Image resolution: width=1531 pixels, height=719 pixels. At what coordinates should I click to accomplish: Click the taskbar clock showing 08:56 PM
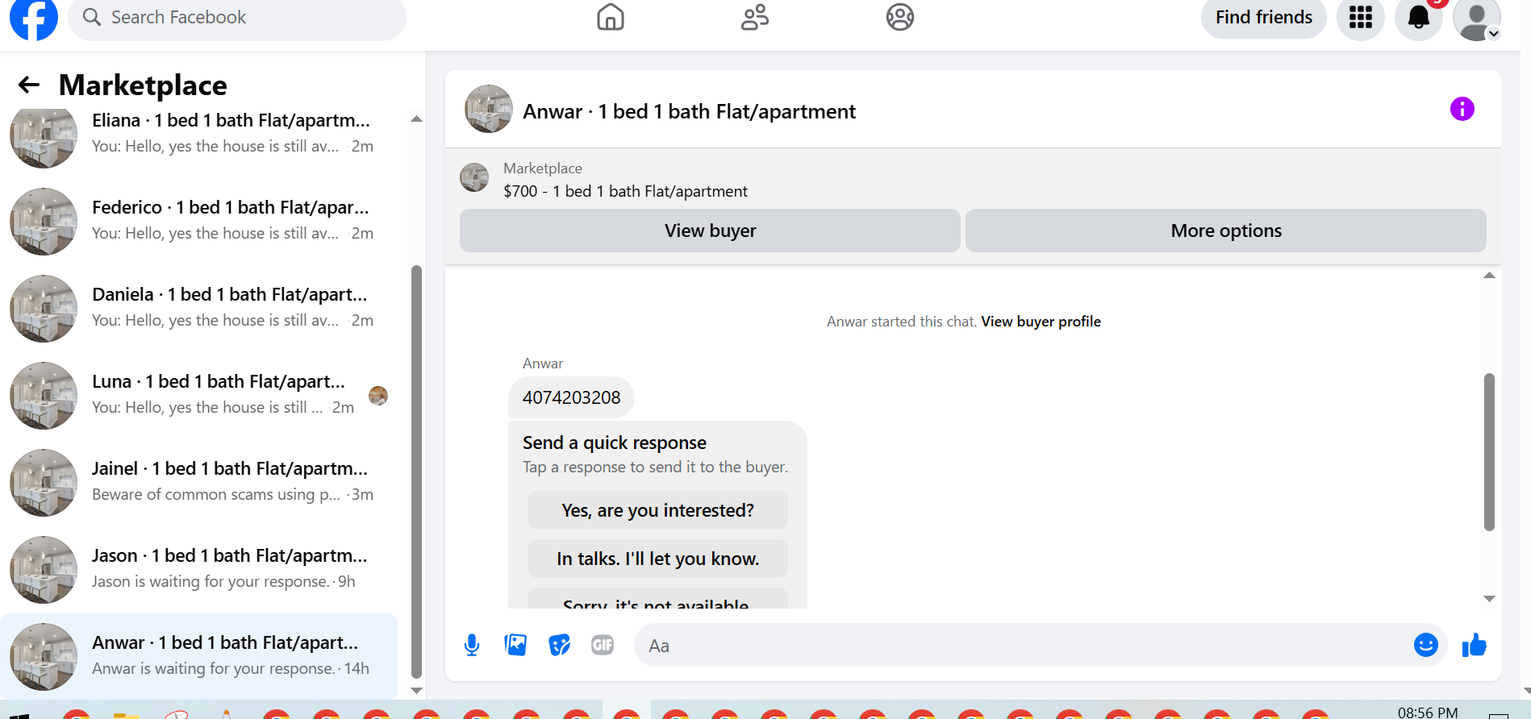tap(1428, 712)
